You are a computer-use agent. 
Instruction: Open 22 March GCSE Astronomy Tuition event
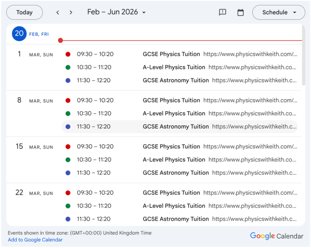175,219
